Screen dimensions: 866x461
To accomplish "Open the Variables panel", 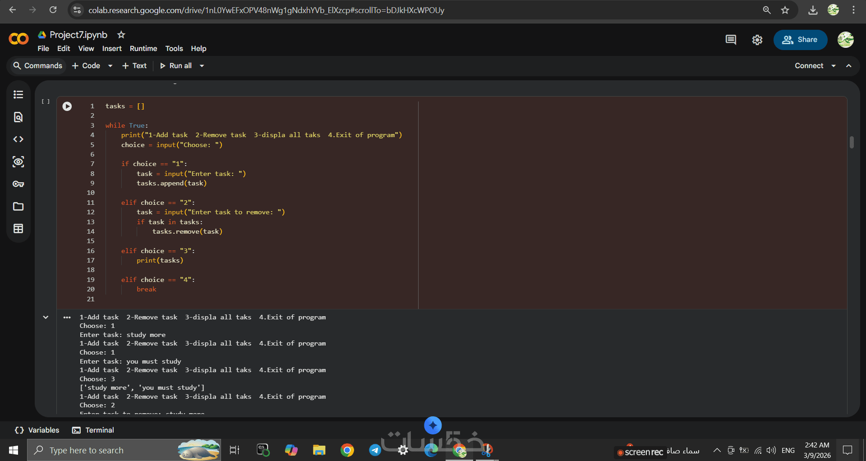I will coord(37,430).
